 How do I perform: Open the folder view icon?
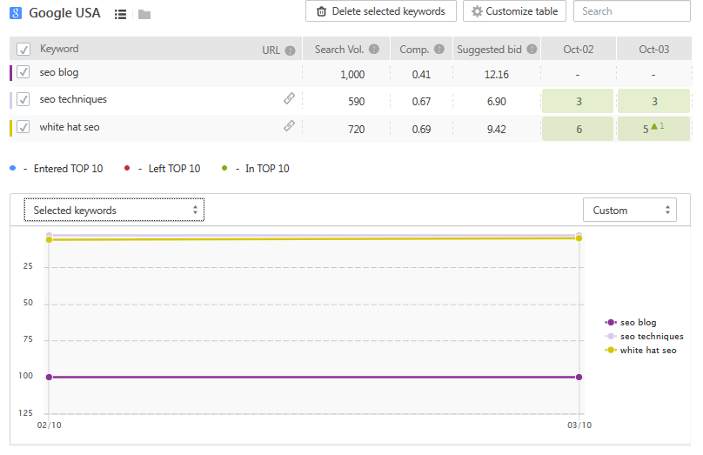[x=144, y=15]
